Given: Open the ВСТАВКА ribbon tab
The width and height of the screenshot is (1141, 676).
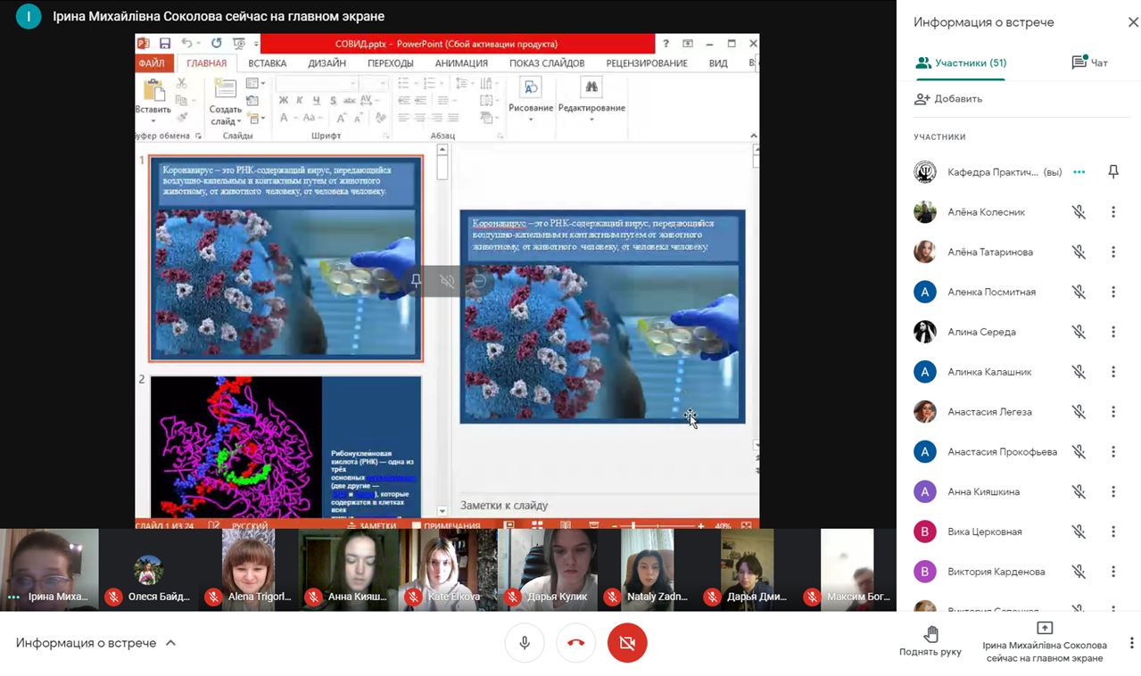Looking at the screenshot, I should (x=268, y=63).
